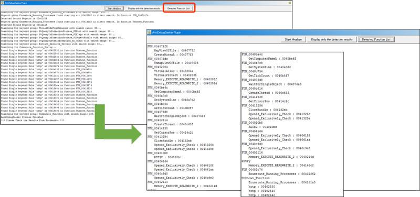Select Memory_EXECUTE_READWRITE_2 : 00414dc2 entry

(281, 166)
